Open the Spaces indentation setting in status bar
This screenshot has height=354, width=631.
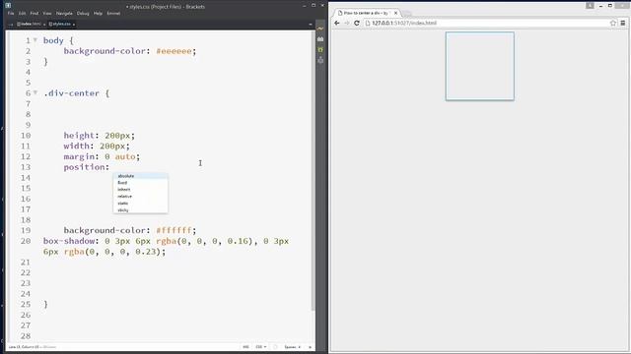click(x=293, y=347)
